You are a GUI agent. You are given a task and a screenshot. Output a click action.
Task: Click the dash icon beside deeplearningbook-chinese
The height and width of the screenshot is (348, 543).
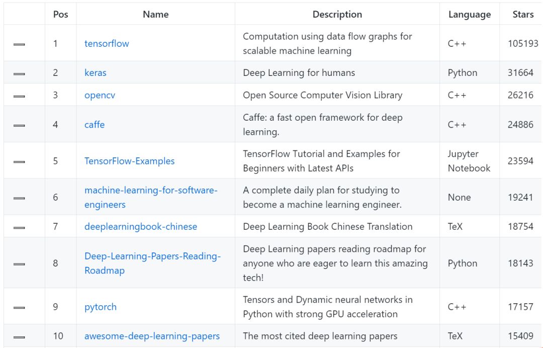point(19,228)
